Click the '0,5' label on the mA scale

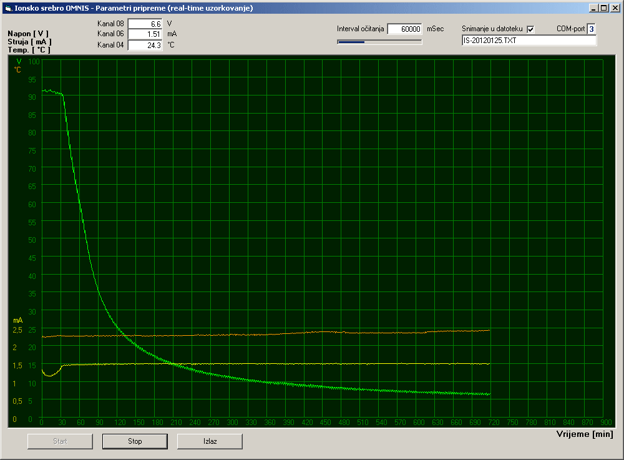pyautogui.click(x=17, y=401)
